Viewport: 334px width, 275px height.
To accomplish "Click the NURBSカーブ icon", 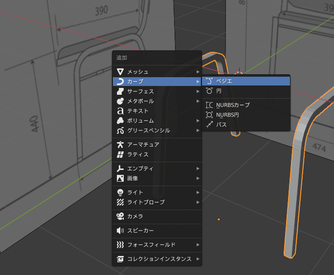I will pyautogui.click(x=209, y=105).
